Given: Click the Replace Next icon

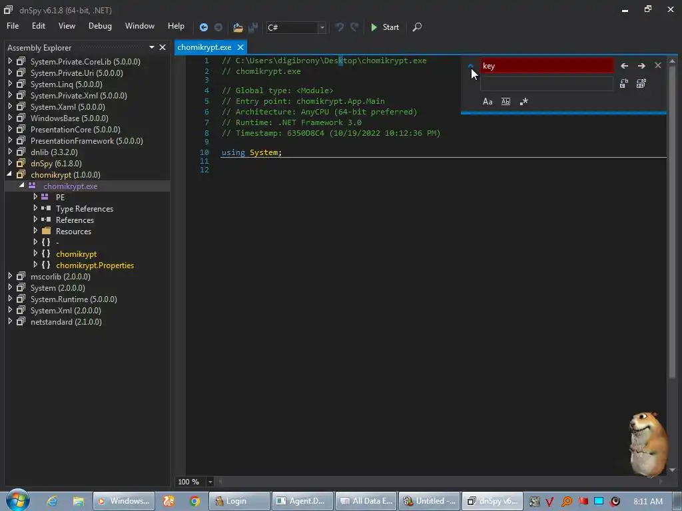Looking at the screenshot, I should tap(623, 83).
